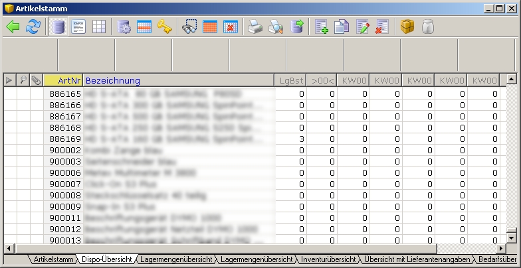This screenshot has height=268, width=521.
Task: Toggle the grid table view button
Action: point(98,27)
